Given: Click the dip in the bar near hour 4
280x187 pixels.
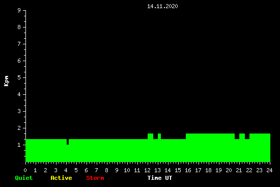Looking at the screenshot, I should click(x=68, y=142).
